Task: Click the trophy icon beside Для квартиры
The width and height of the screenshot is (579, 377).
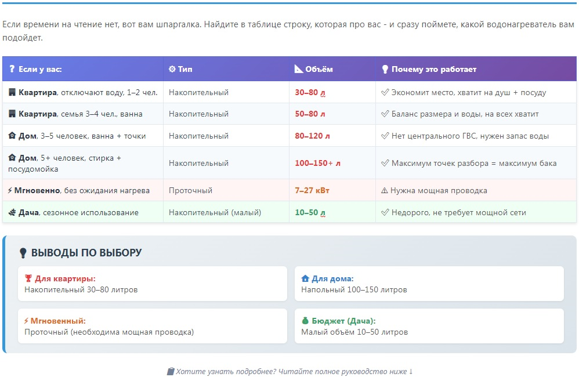Action: (x=28, y=278)
